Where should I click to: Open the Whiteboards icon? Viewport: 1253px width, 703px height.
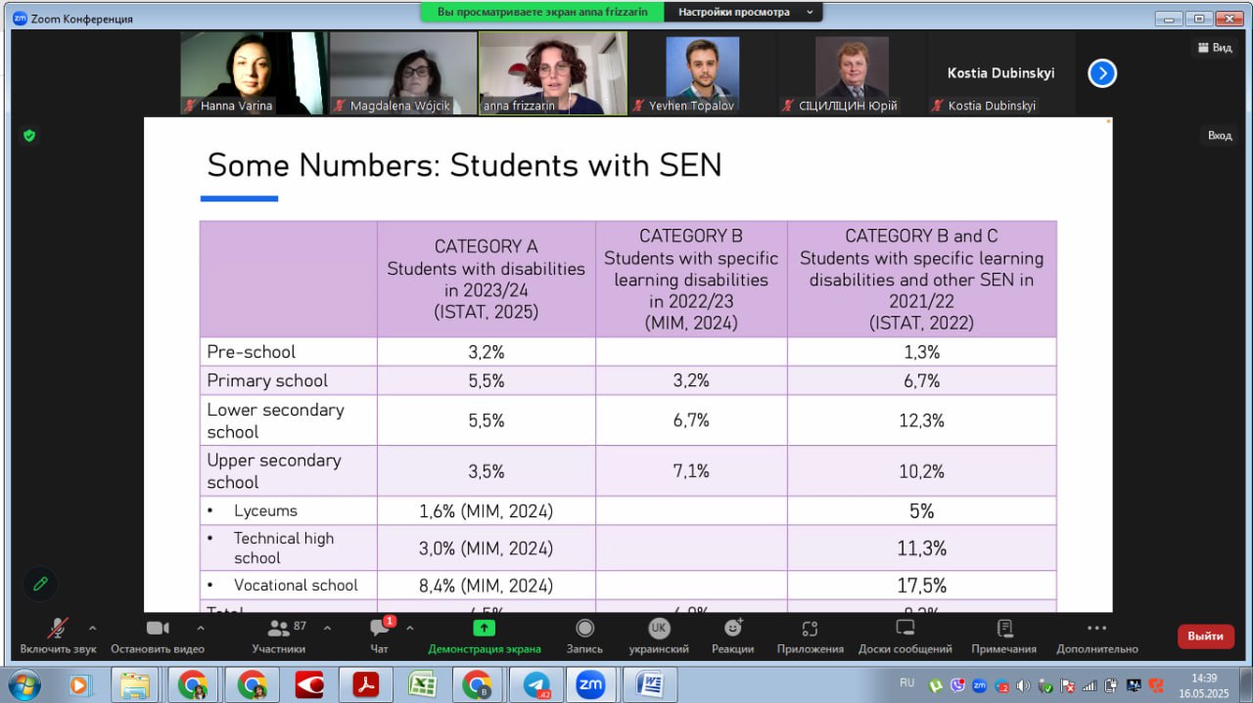[905, 629]
